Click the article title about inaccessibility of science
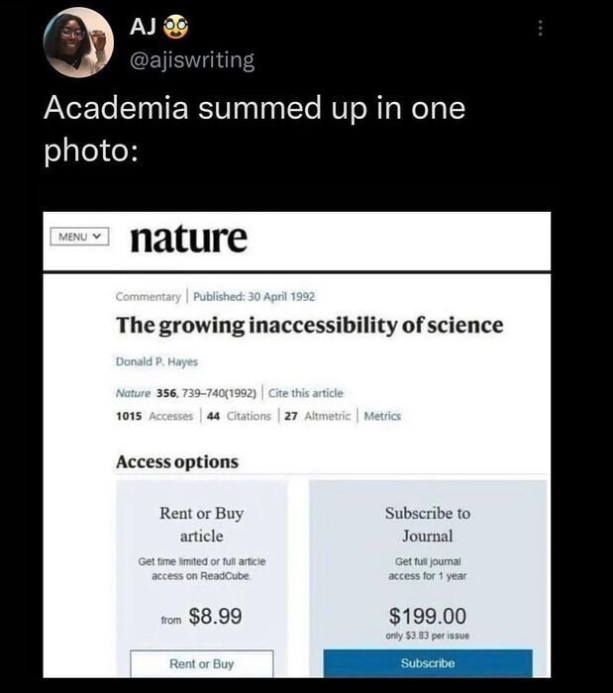Image resolution: width=613 pixels, height=693 pixels. pyautogui.click(x=309, y=325)
